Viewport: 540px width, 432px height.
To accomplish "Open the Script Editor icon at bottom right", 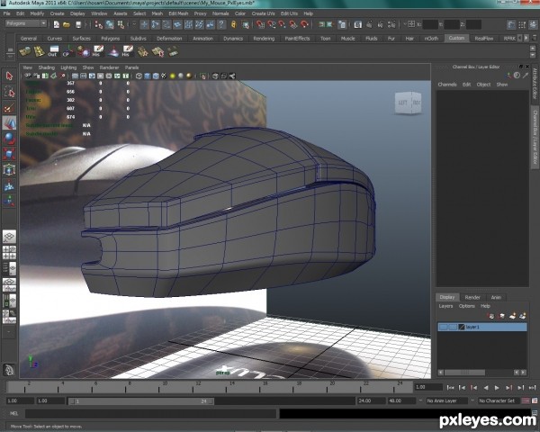I will tap(535, 413).
